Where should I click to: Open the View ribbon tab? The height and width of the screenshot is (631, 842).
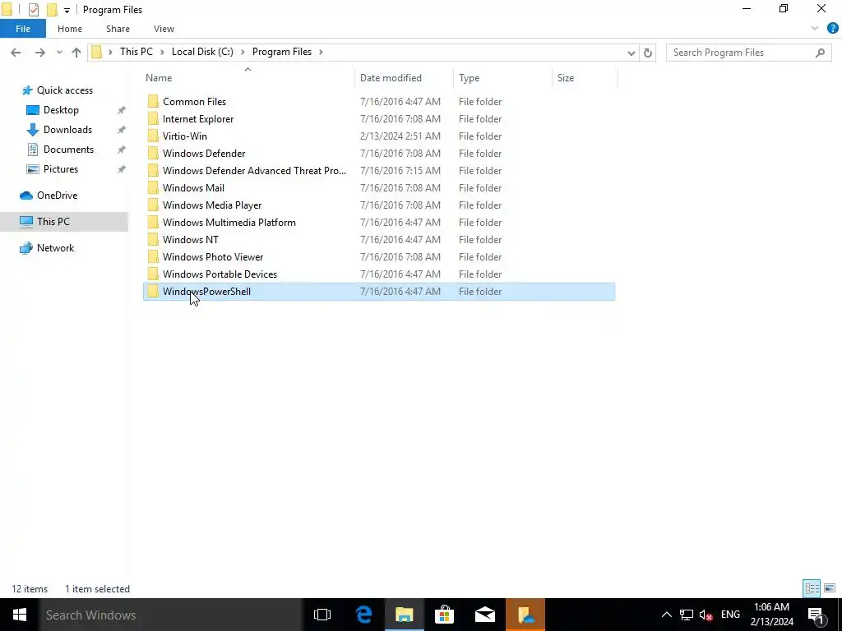(164, 29)
